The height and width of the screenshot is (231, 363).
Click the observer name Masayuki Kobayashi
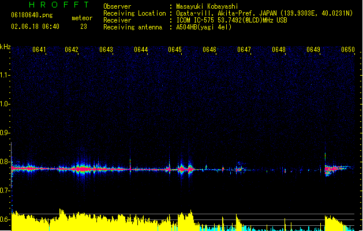(x=207, y=6)
